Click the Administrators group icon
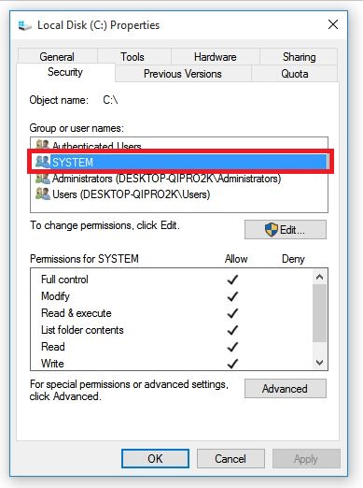This screenshot has height=488, width=363. (43, 179)
